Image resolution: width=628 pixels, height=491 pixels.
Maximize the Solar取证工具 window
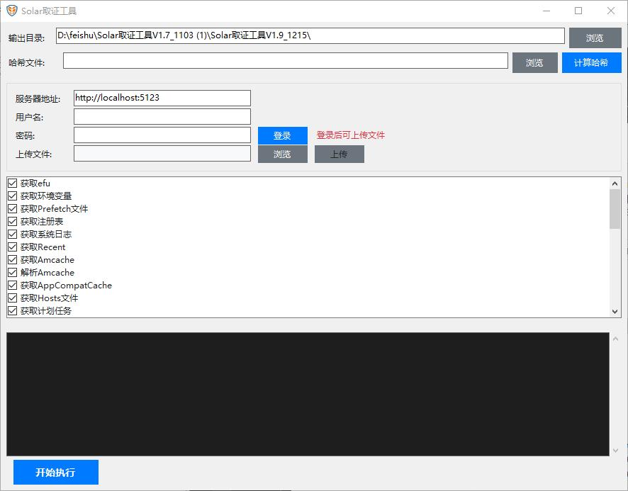click(x=578, y=11)
